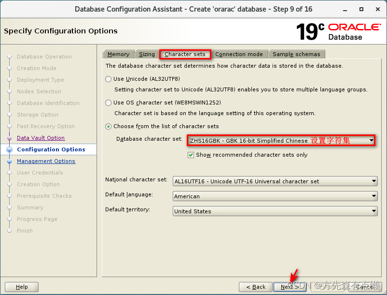Open the Memory tab
This screenshot has width=387, height=295.
(119, 54)
